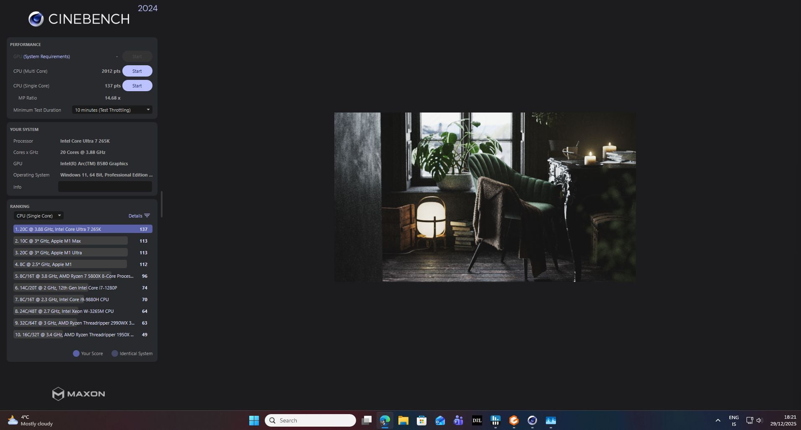Start the CPU Multi Core benchmark
Screen dimensions: 801x430
pos(137,71)
